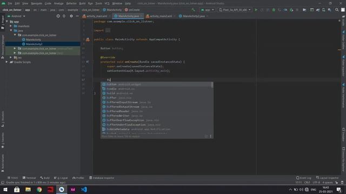The image size is (346, 194).
Task: Open Database Inspector tool window
Action: point(102,178)
